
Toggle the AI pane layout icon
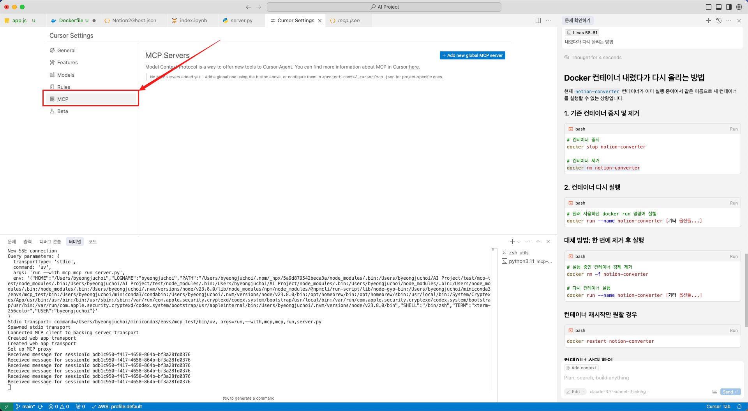(x=729, y=7)
